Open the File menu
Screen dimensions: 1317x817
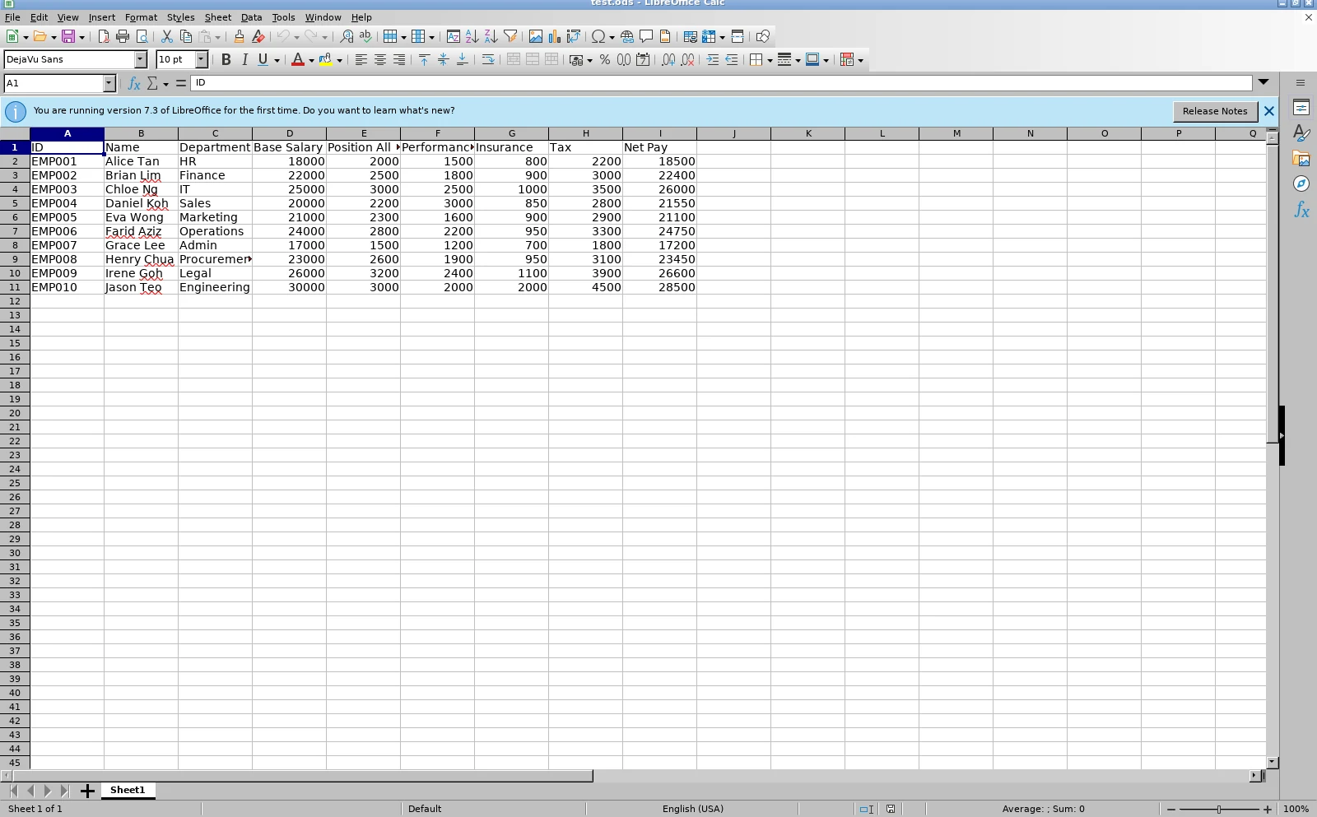pos(12,17)
